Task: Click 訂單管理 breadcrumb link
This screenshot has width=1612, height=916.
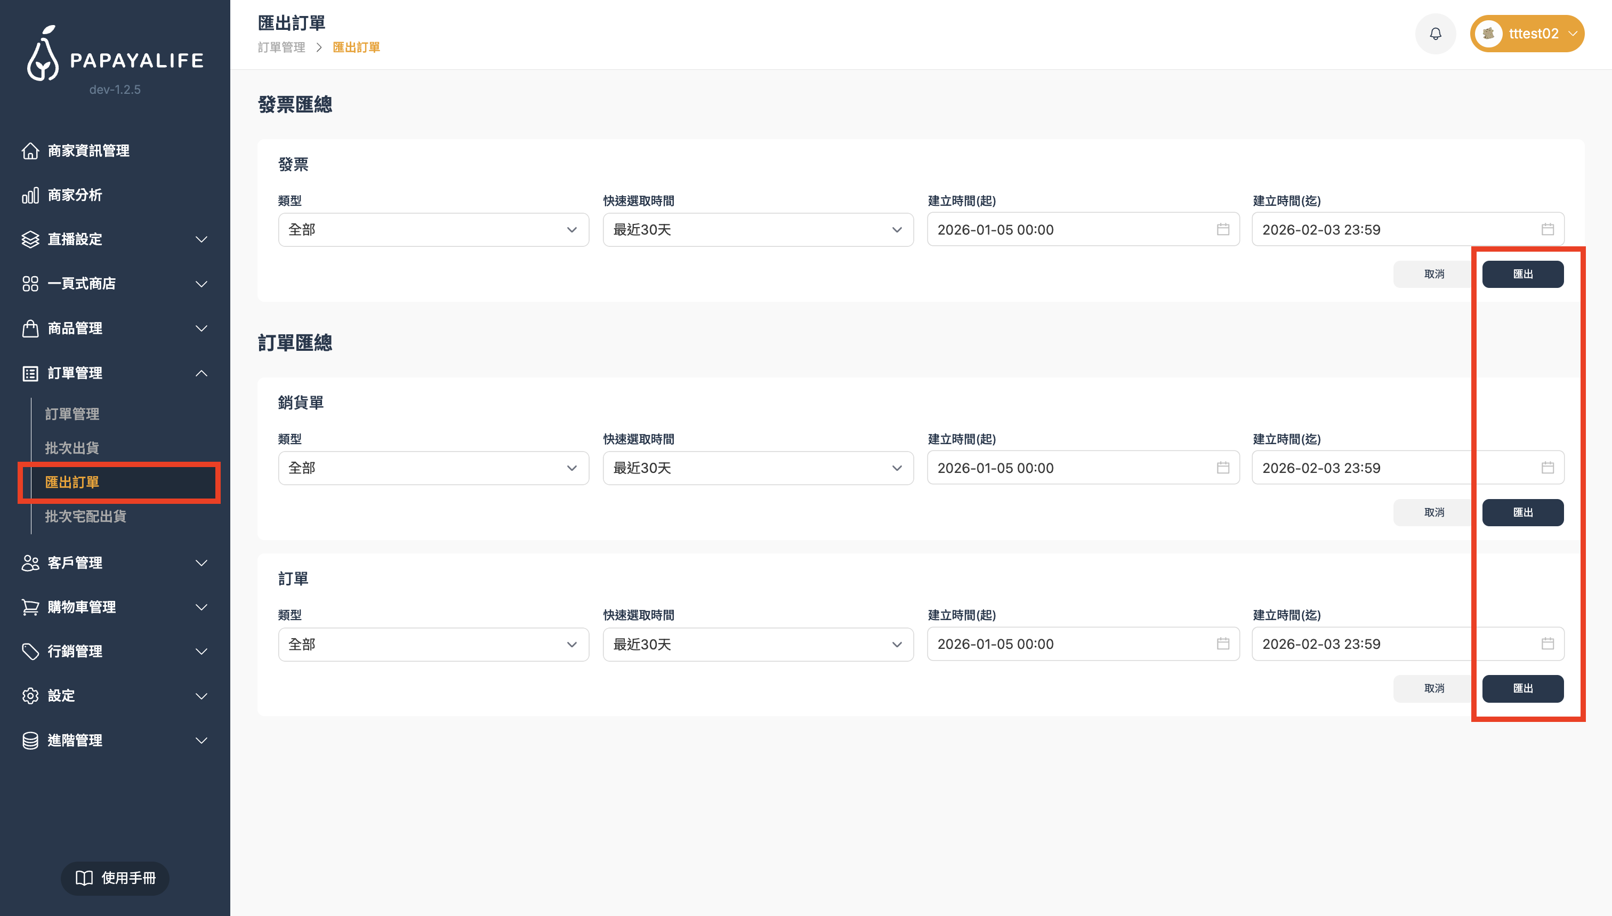Action: click(281, 48)
